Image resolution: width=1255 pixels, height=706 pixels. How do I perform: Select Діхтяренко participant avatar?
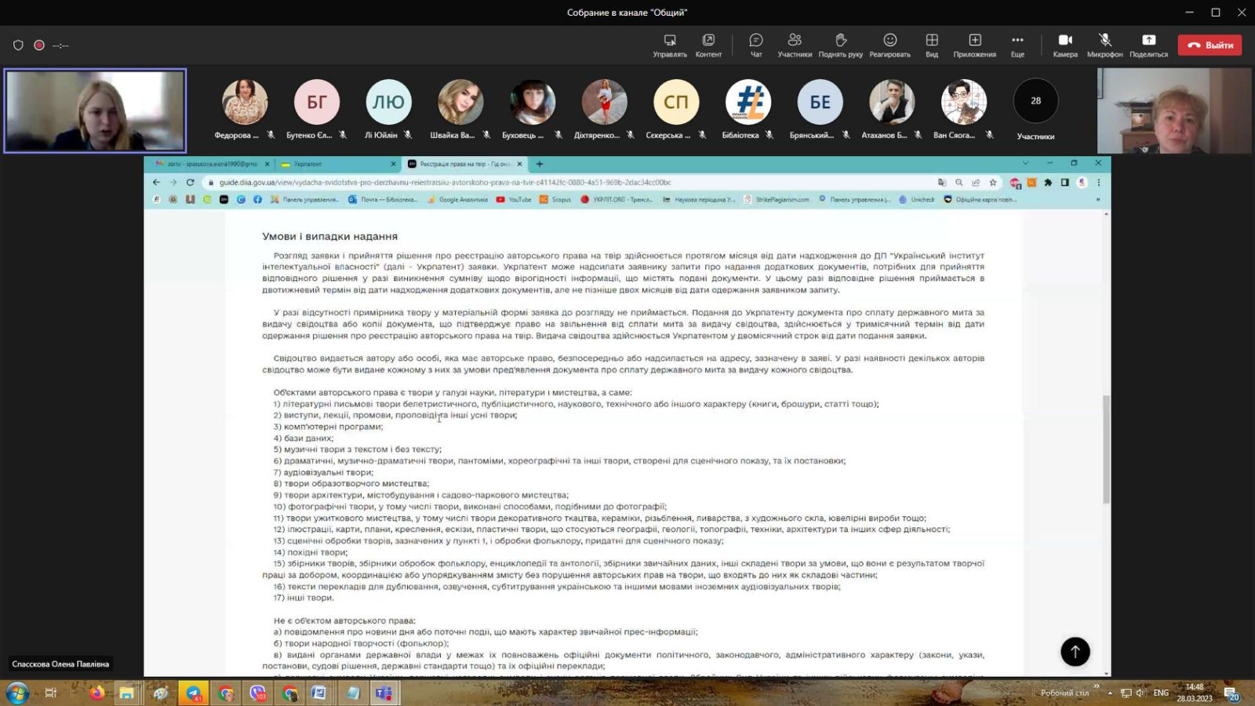604,101
